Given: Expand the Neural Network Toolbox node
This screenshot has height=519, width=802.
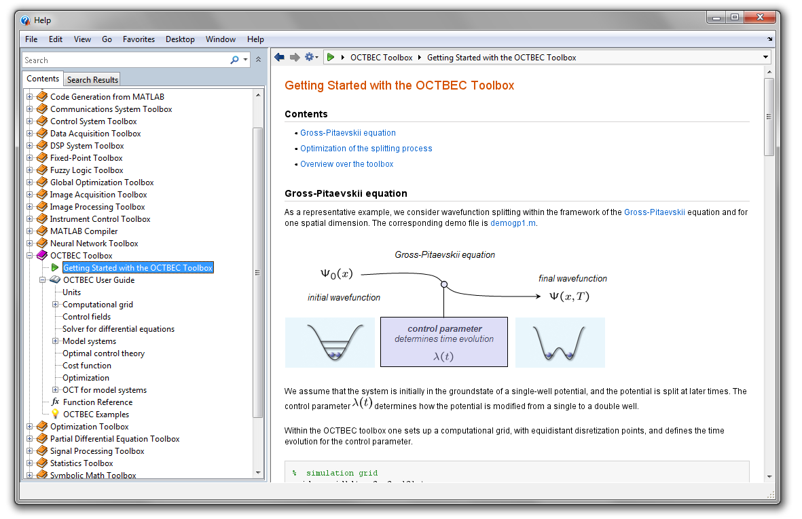Looking at the screenshot, I should pos(29,244).
